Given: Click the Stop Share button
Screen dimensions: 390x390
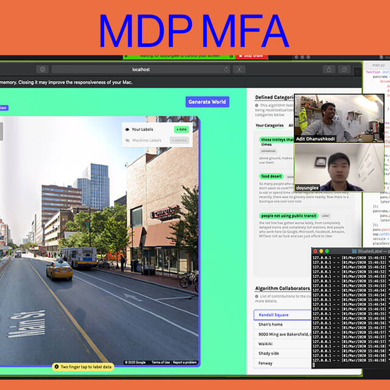Looking at the screenshot, I should 252,56.
